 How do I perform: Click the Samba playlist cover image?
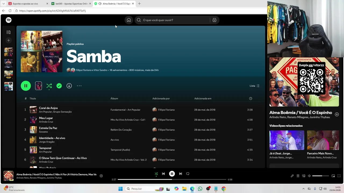pos(42,51)
